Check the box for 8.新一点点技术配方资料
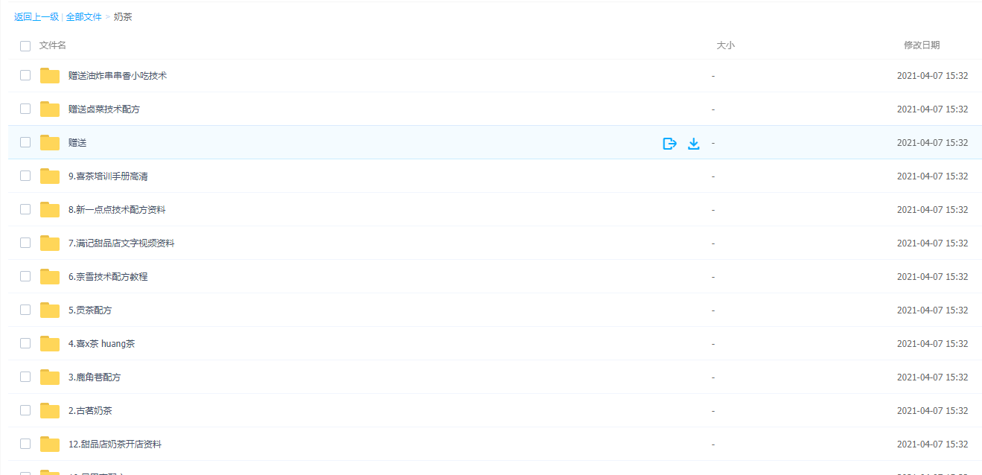Viewport: 982px width, 475px height. (25, 209)
